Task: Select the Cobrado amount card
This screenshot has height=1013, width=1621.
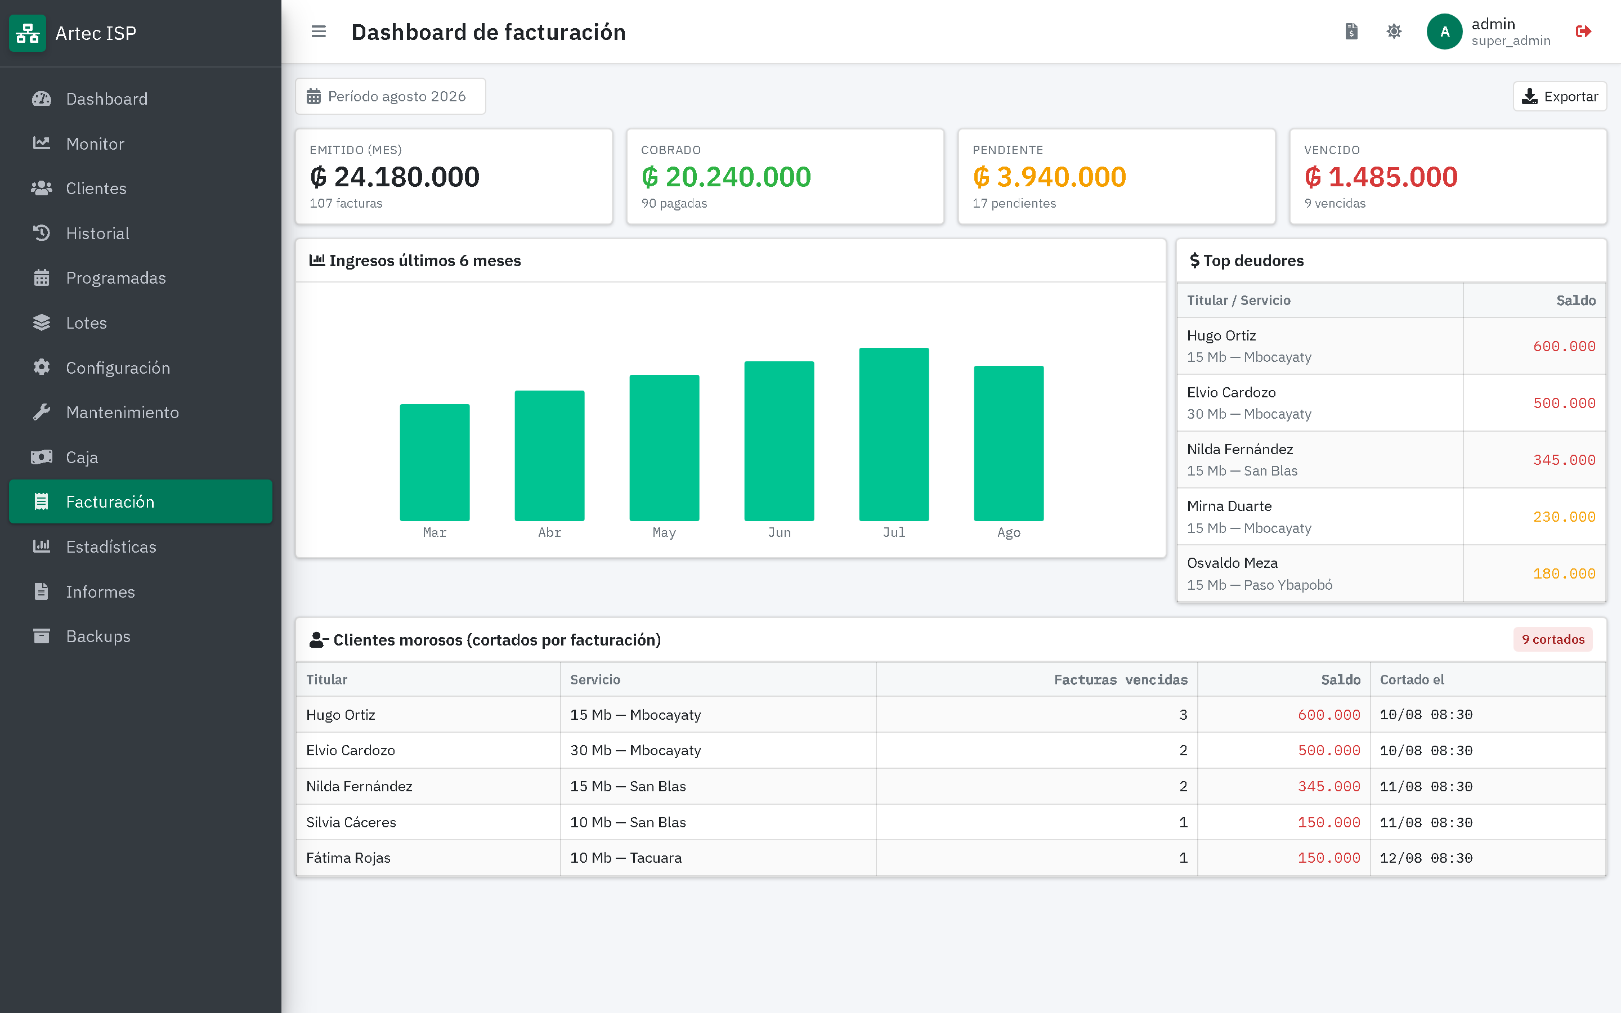Action: [x=785, y=177]
